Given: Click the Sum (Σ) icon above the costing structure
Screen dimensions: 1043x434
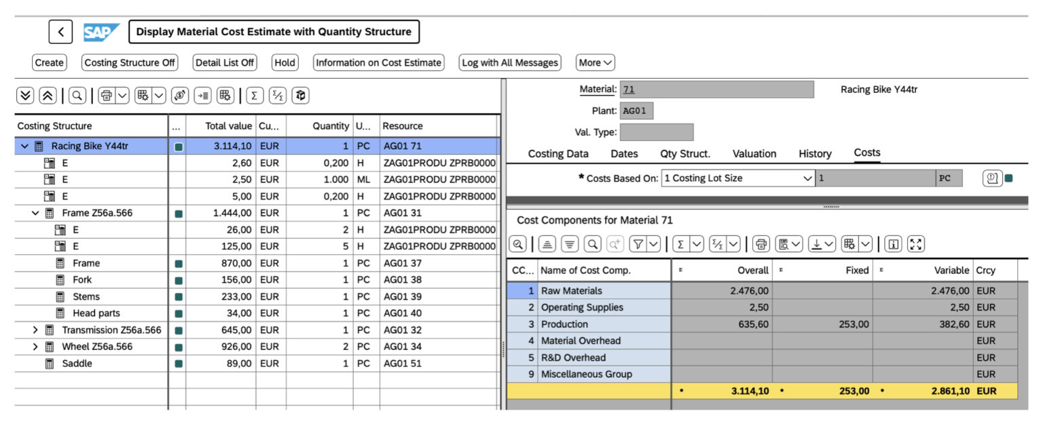Looking at the screenshot, I should 255,95.
